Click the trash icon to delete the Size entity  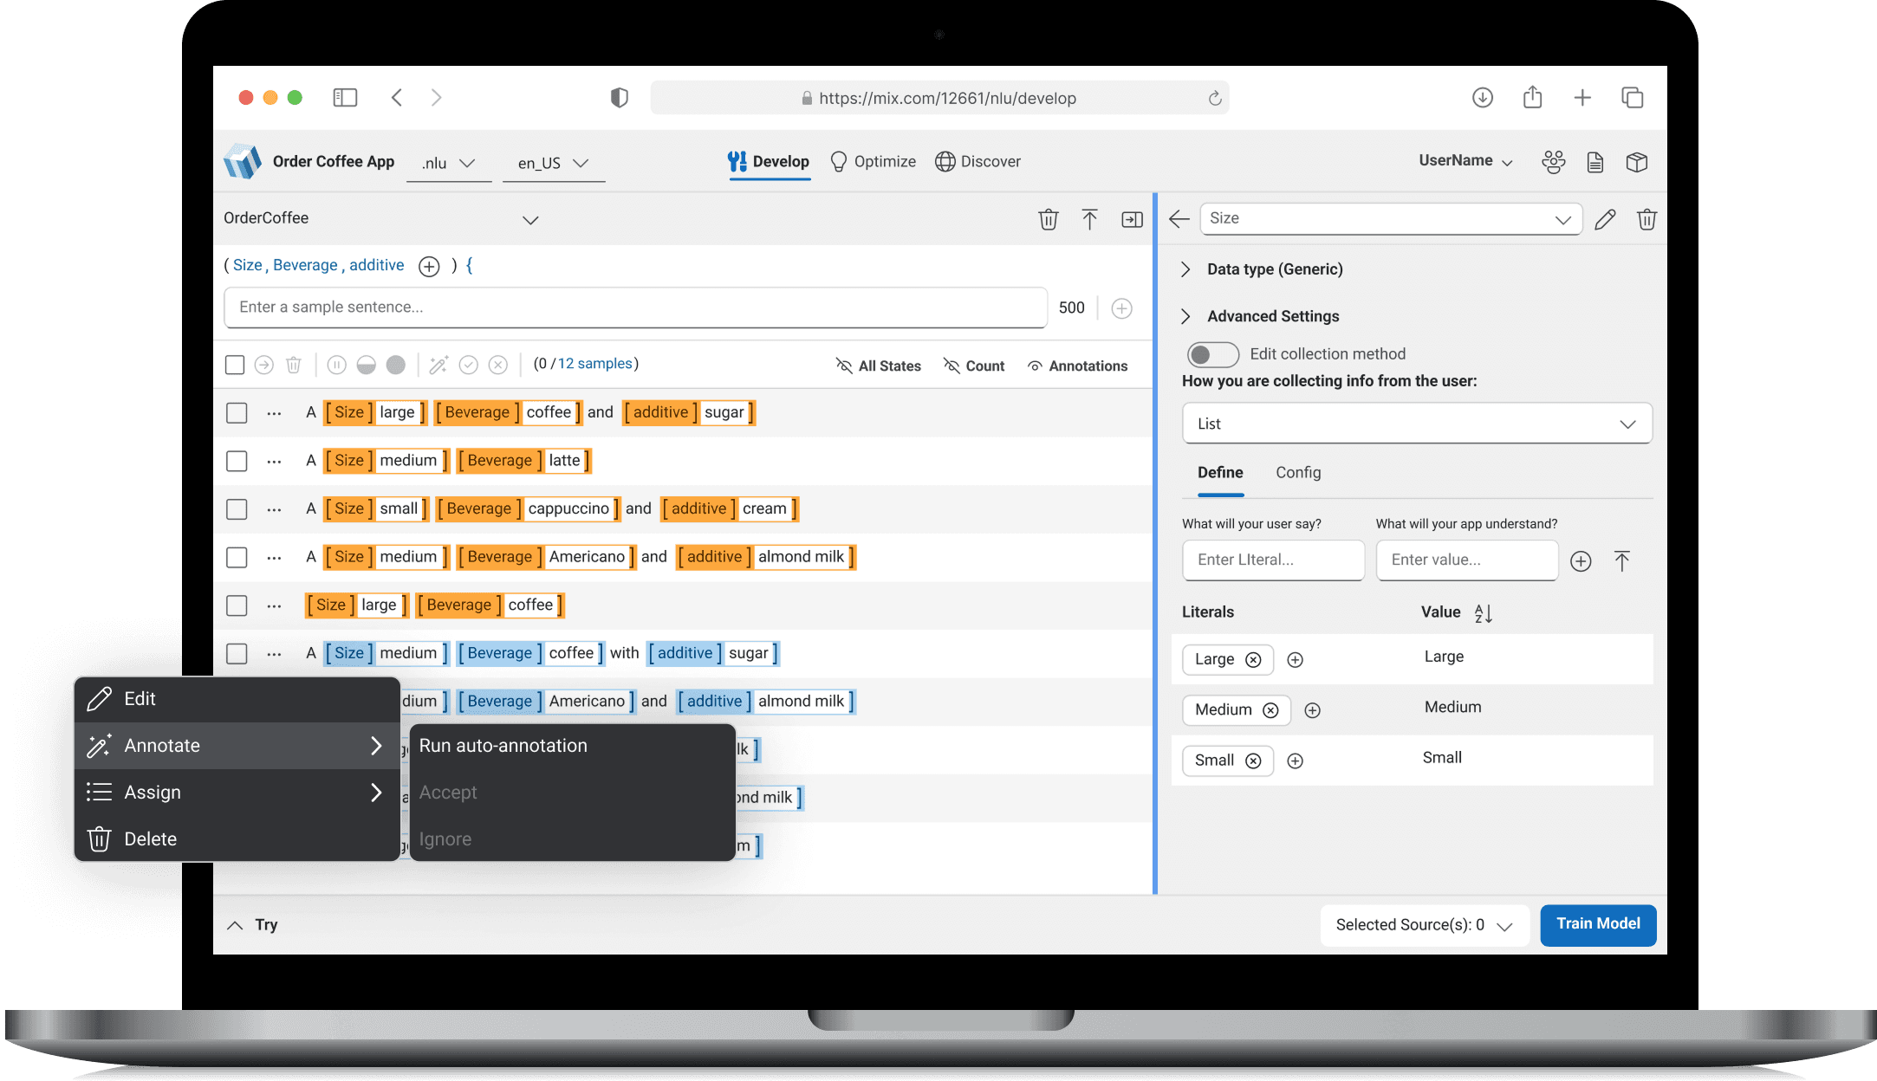click(1646, 220)
